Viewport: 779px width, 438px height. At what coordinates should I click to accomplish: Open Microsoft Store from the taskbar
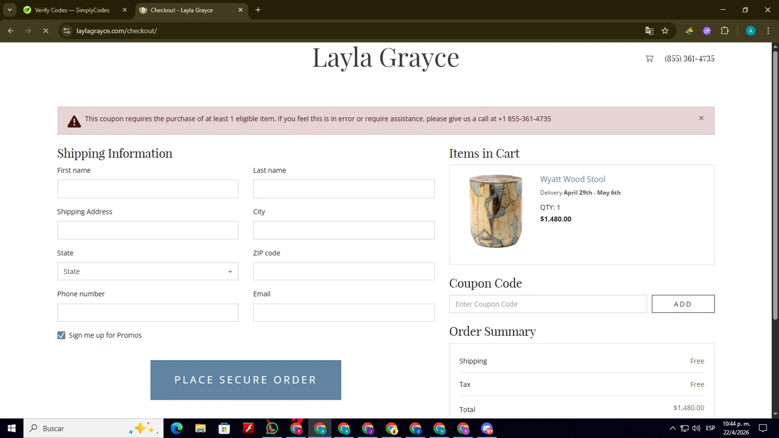224,428
